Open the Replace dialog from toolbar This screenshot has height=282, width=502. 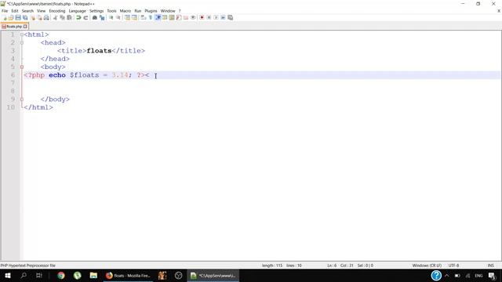(102, 17)
